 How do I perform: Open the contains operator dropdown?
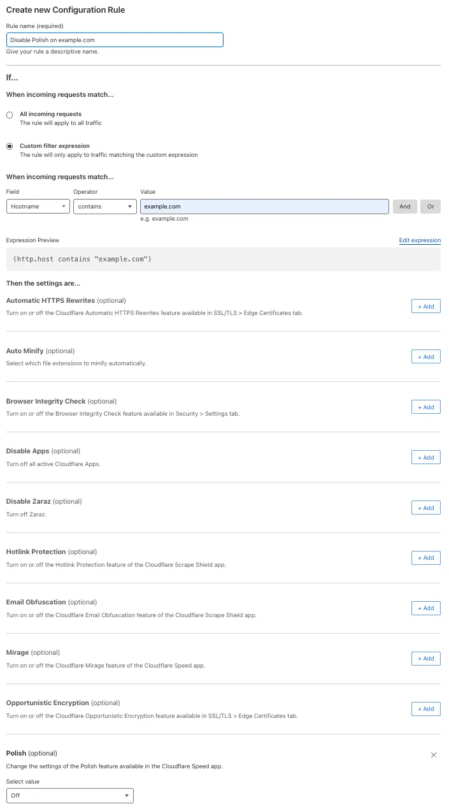pyautogui.click(x=105, y=207)
